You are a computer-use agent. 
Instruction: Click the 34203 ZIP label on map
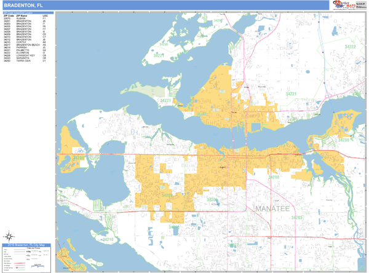click(x=296, y=218)
